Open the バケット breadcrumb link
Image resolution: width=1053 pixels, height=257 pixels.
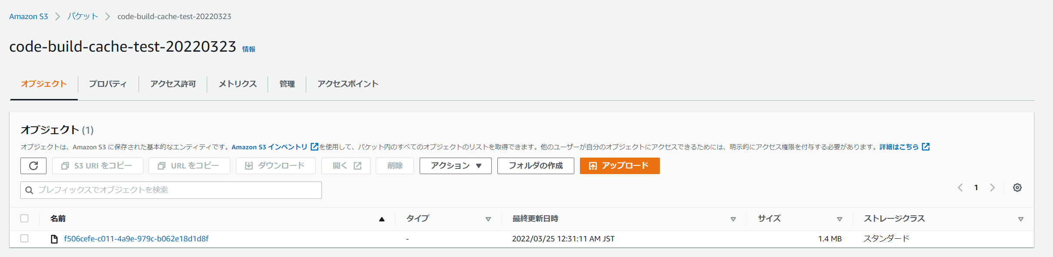[x=83, y=16]
